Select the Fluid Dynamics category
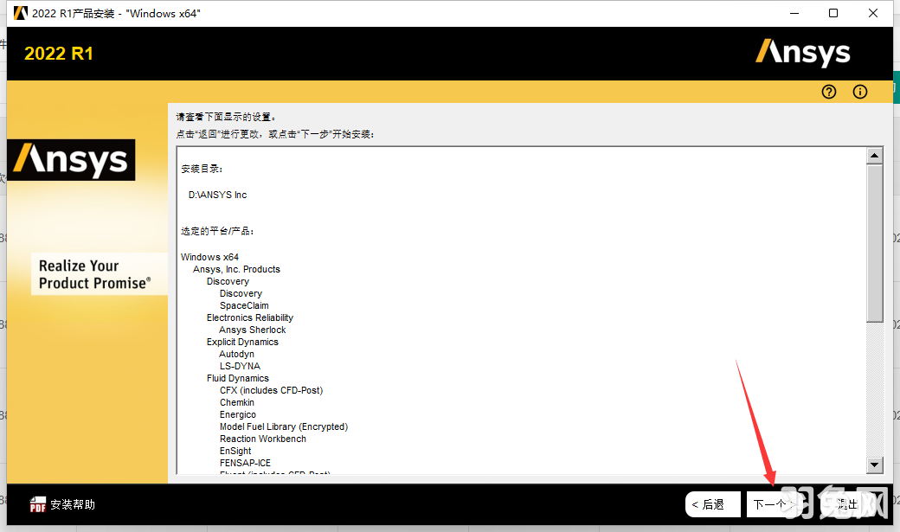The width and height of the screenshot is (900, 532). pyautogui.click(x=238, y=378)
